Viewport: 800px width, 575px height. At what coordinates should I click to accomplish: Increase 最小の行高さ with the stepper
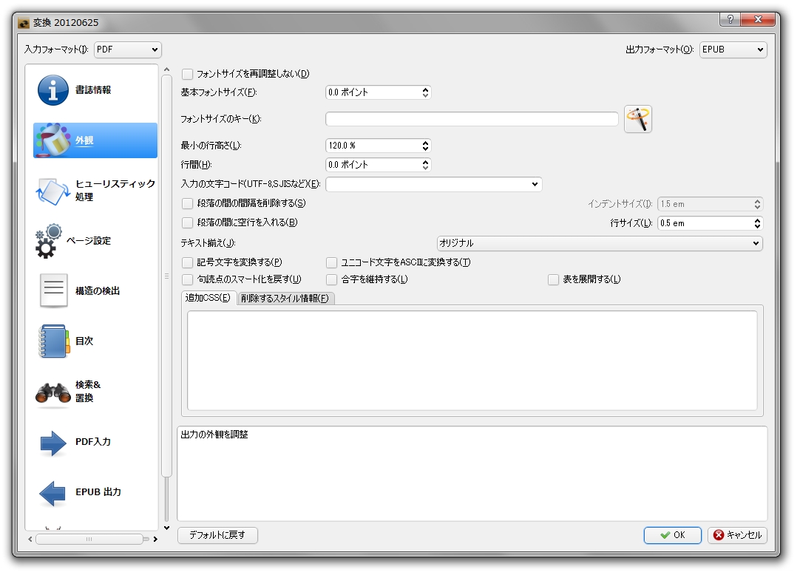pyautogui.click(x=425, y=142)
